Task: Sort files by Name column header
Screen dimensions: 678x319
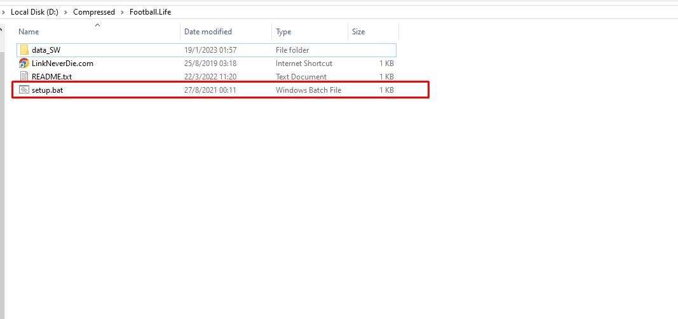Action: point(29,32)
